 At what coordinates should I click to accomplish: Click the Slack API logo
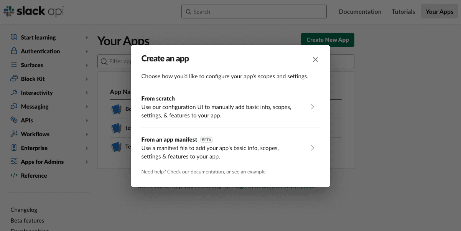[x=34, y=12]
